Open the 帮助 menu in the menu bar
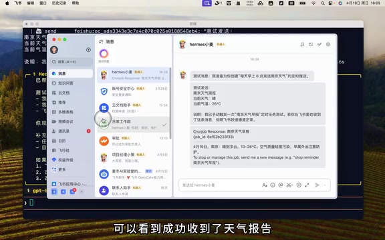Screen dimensions: 385x240 (x=76, y=3)
